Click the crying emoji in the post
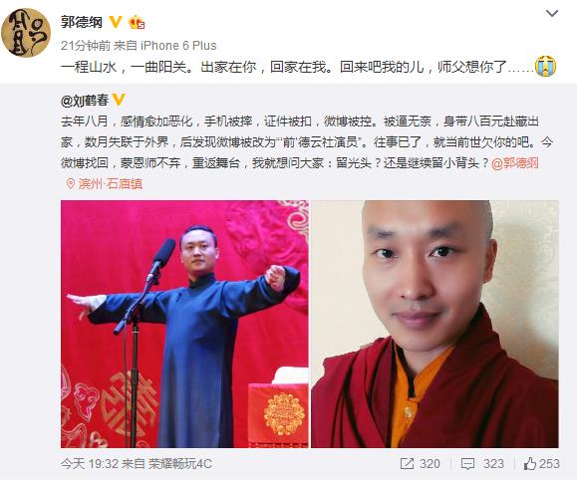The width and height of the screenshot is (577, 482). pyautogui.click(x=546, y=66)
